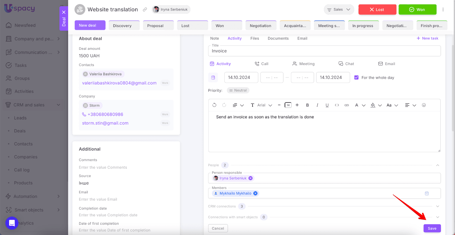Viewport: 455px width, 235px height.
Task: Choose Meeting as activity type
Action: pos(303,64)
